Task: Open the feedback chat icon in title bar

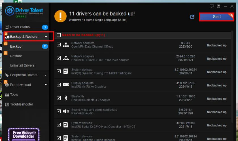Action: pos(212,6)
